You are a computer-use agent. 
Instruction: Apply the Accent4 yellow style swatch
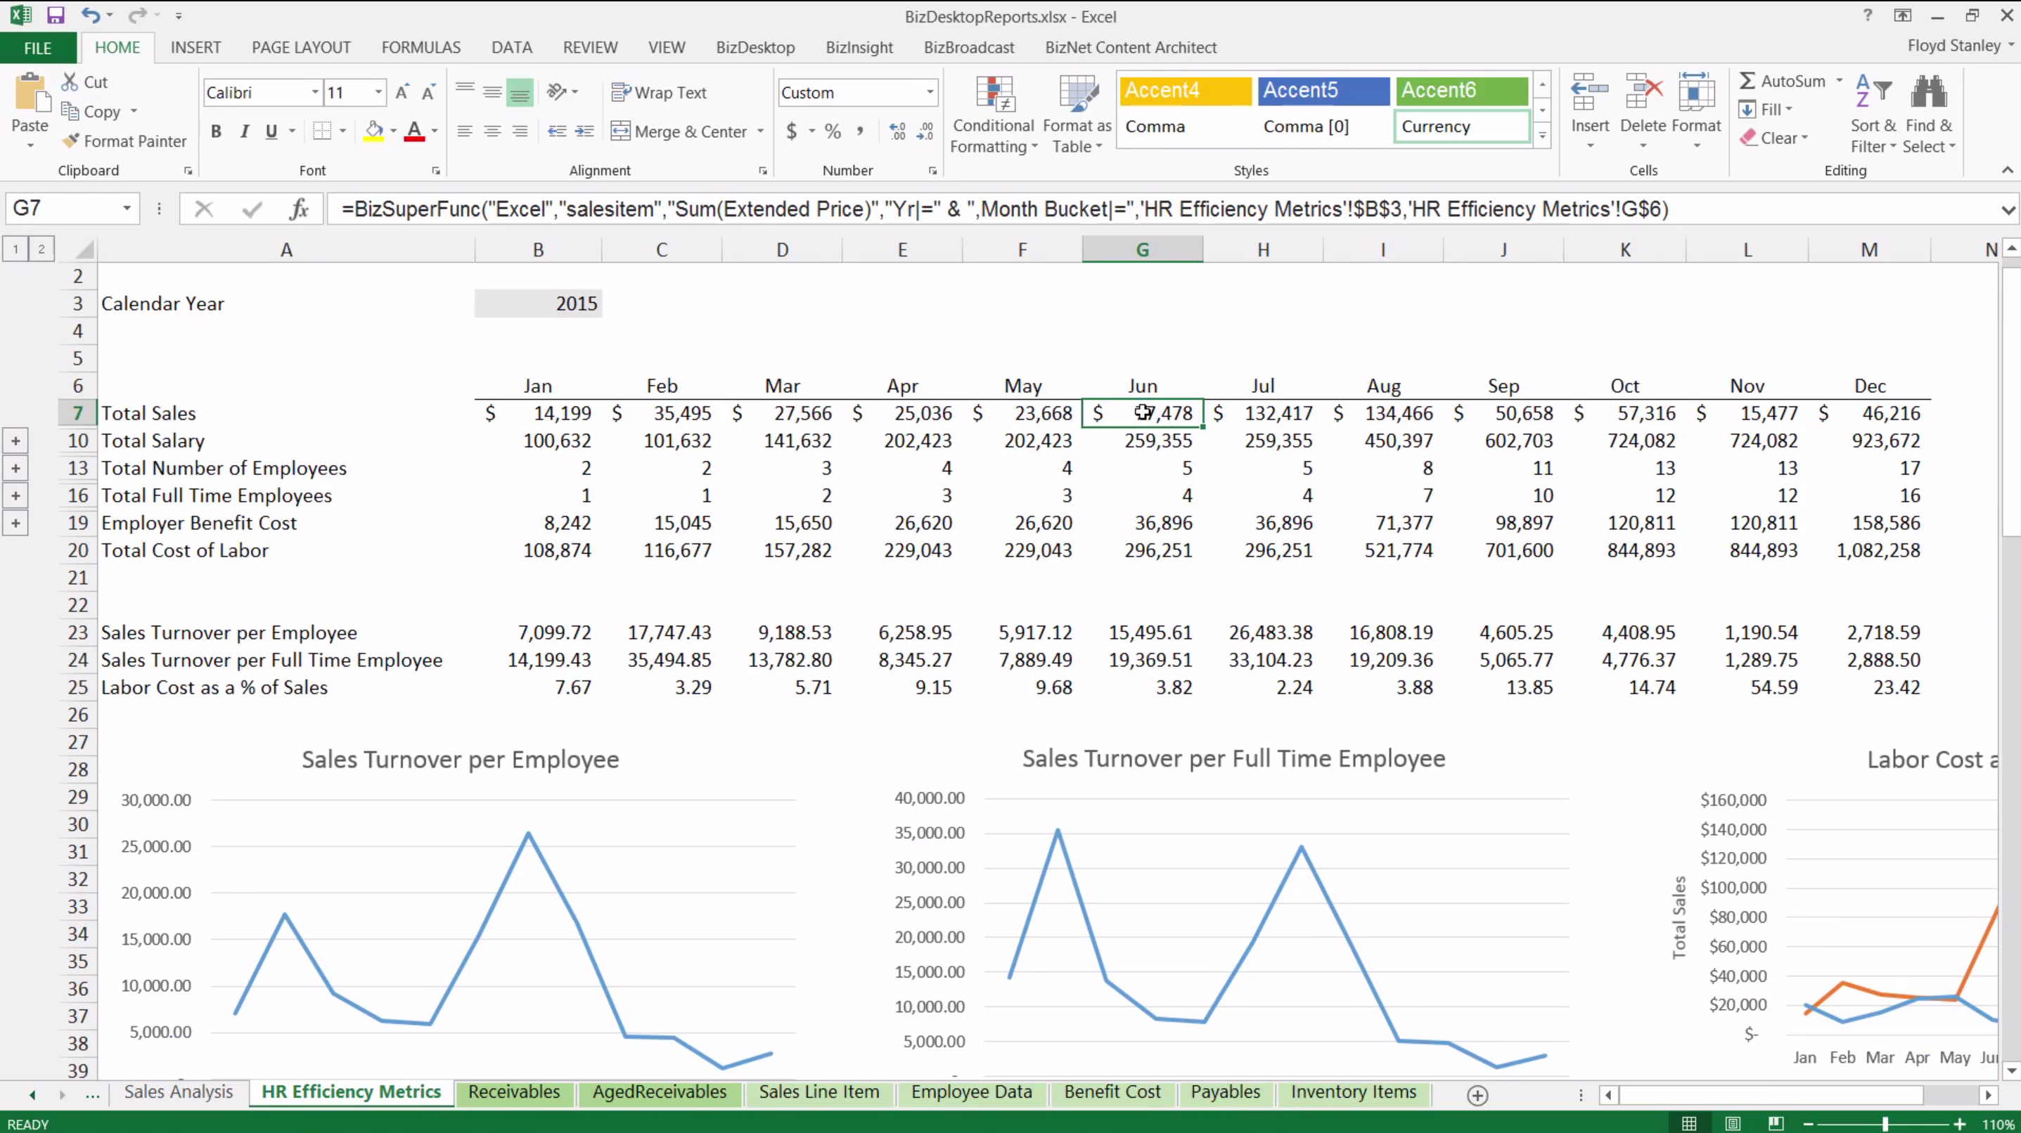point(1184,90)
